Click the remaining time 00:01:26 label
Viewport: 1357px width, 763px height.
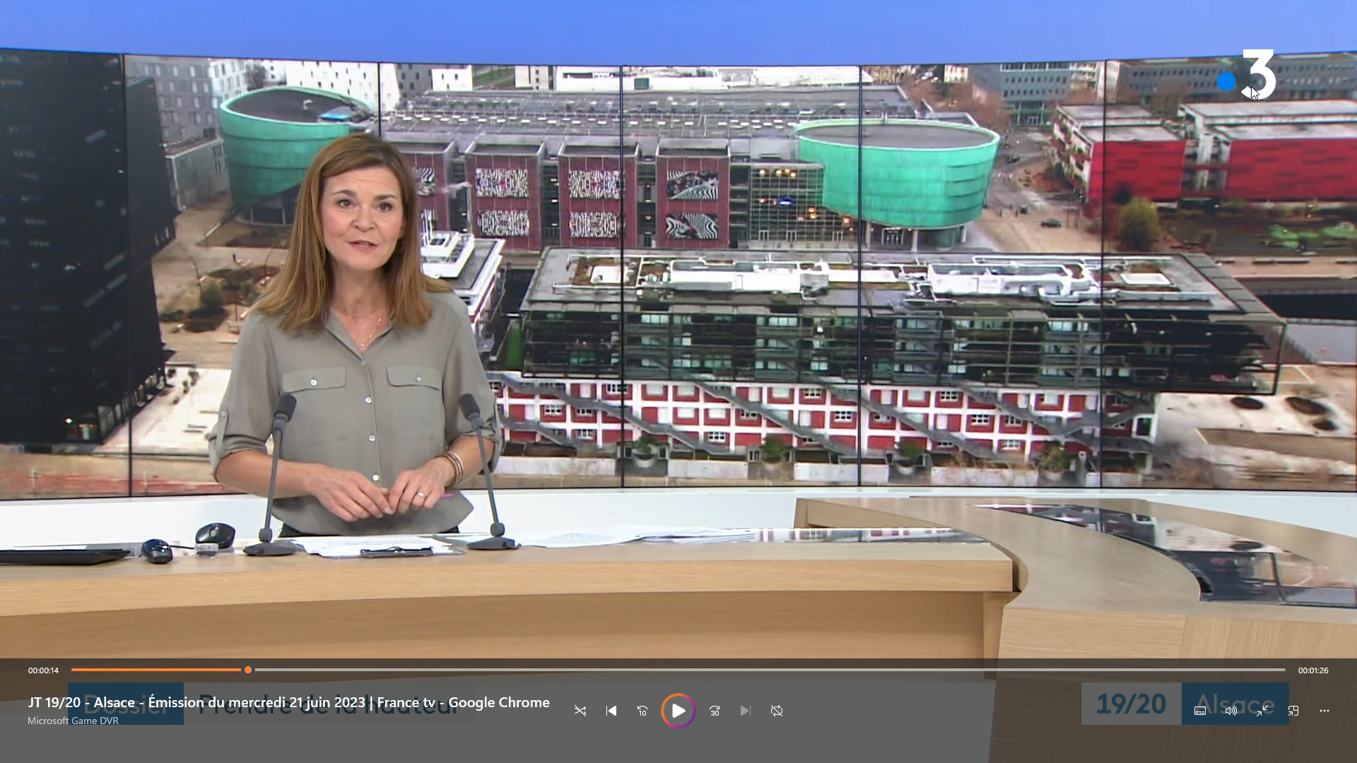tap(1312, 670)
